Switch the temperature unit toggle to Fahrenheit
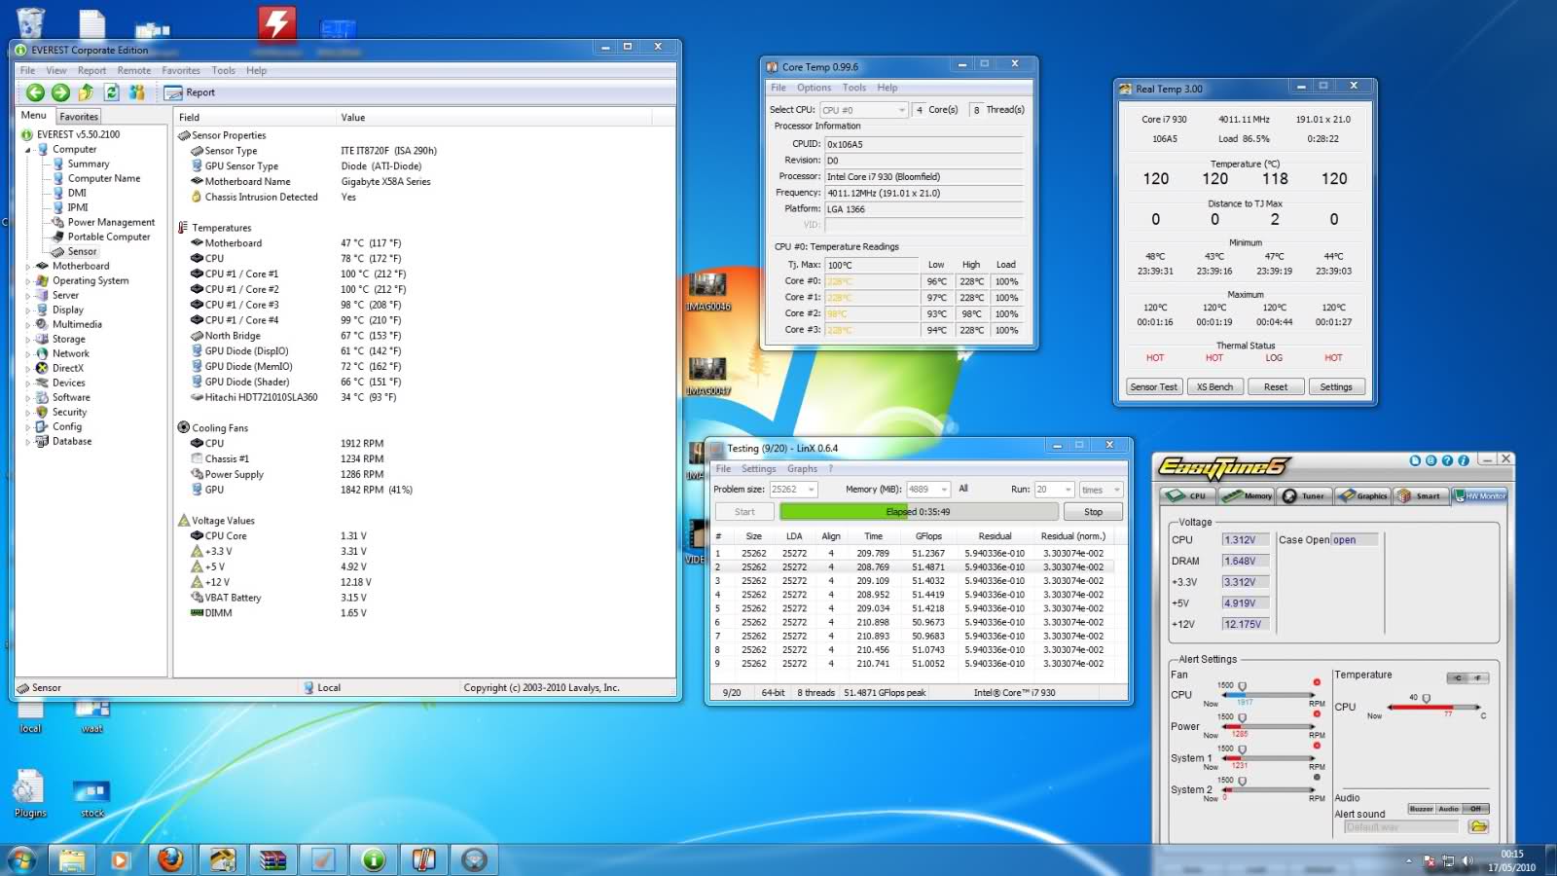1557x876 pixels. (x=1478, y=678)
